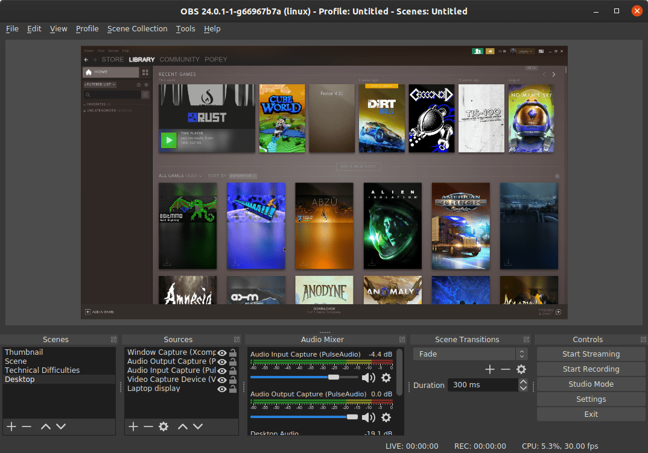
Task: Decrease transition duration with down arrow
Action: (x=523, y=388)
